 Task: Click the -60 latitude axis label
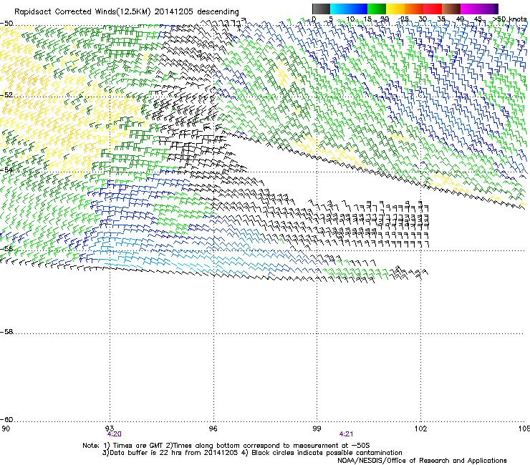point(6,420)
